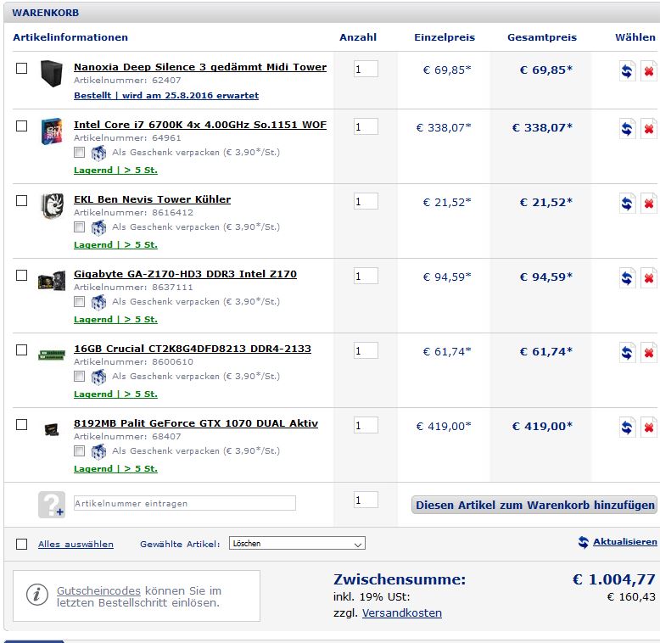Delete Gigabyte GA-Z170-HD3 with red X

(649, 277)
